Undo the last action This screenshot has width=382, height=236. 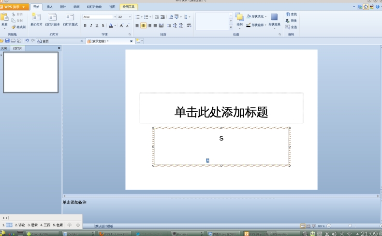pos(27,41)
